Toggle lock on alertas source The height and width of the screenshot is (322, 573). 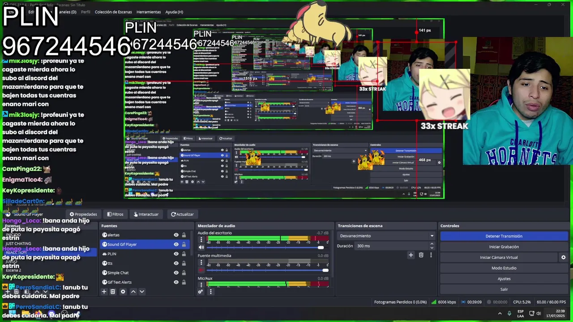[184, 235]
